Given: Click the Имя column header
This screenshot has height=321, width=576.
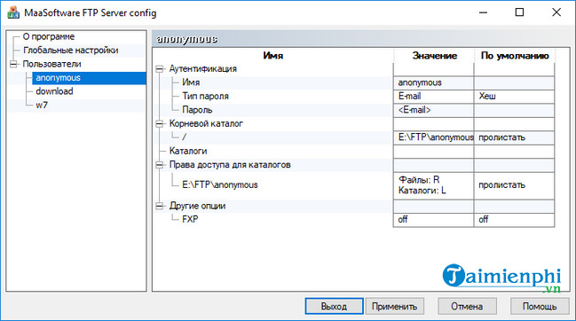Looking at the screenshot, I should coord(273,55).
